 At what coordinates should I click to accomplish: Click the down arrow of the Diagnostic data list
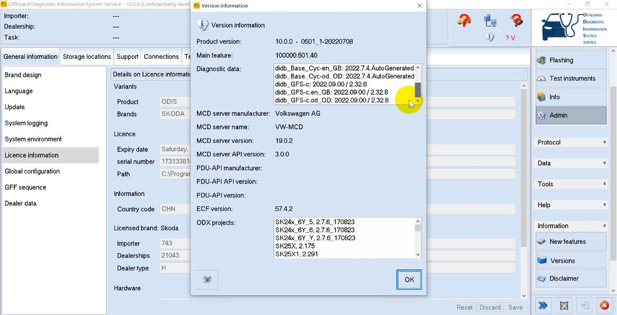click(x=418, y=101)
